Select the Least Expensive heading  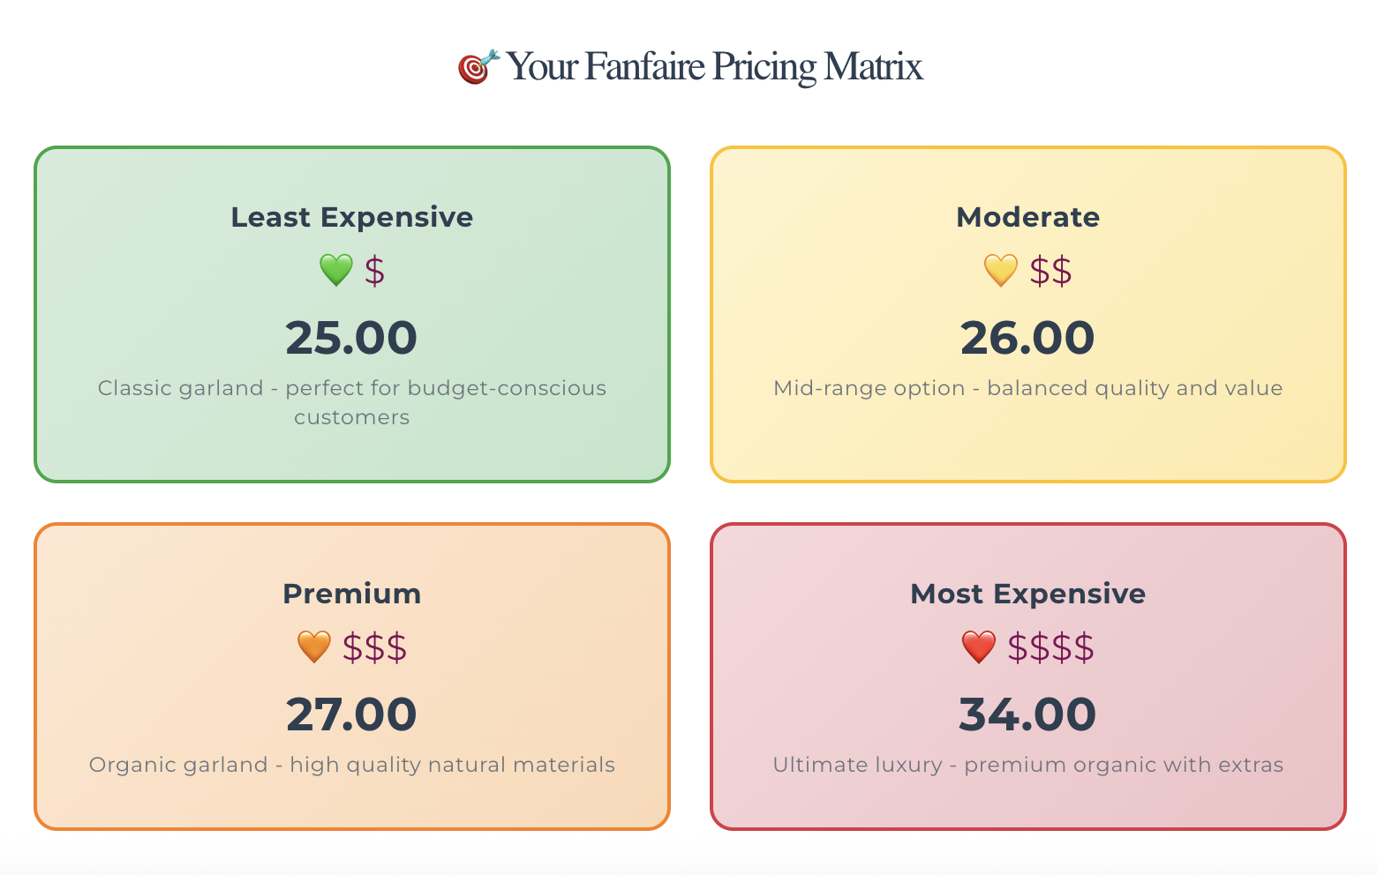[351, 217]
